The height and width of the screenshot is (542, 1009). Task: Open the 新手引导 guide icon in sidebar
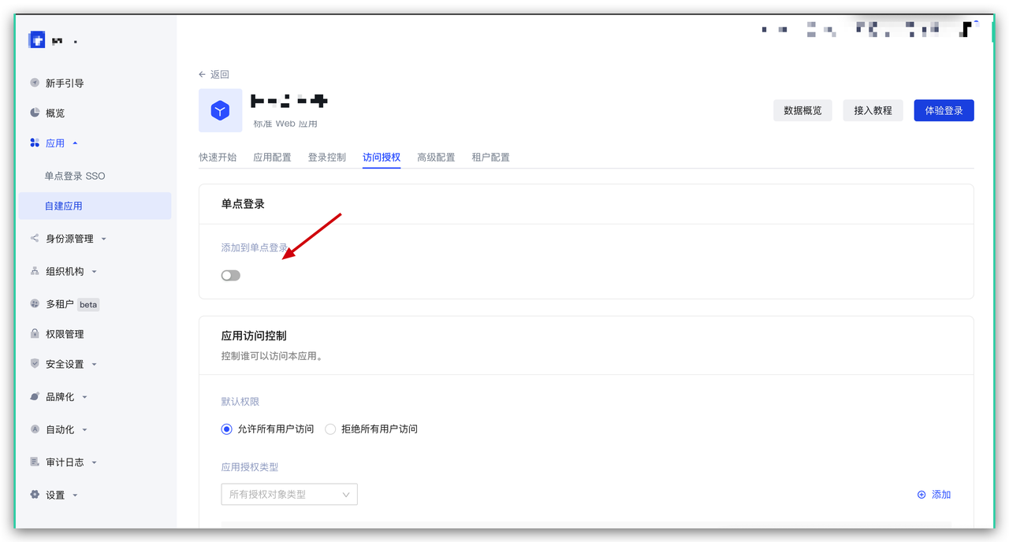click(34, 83)
